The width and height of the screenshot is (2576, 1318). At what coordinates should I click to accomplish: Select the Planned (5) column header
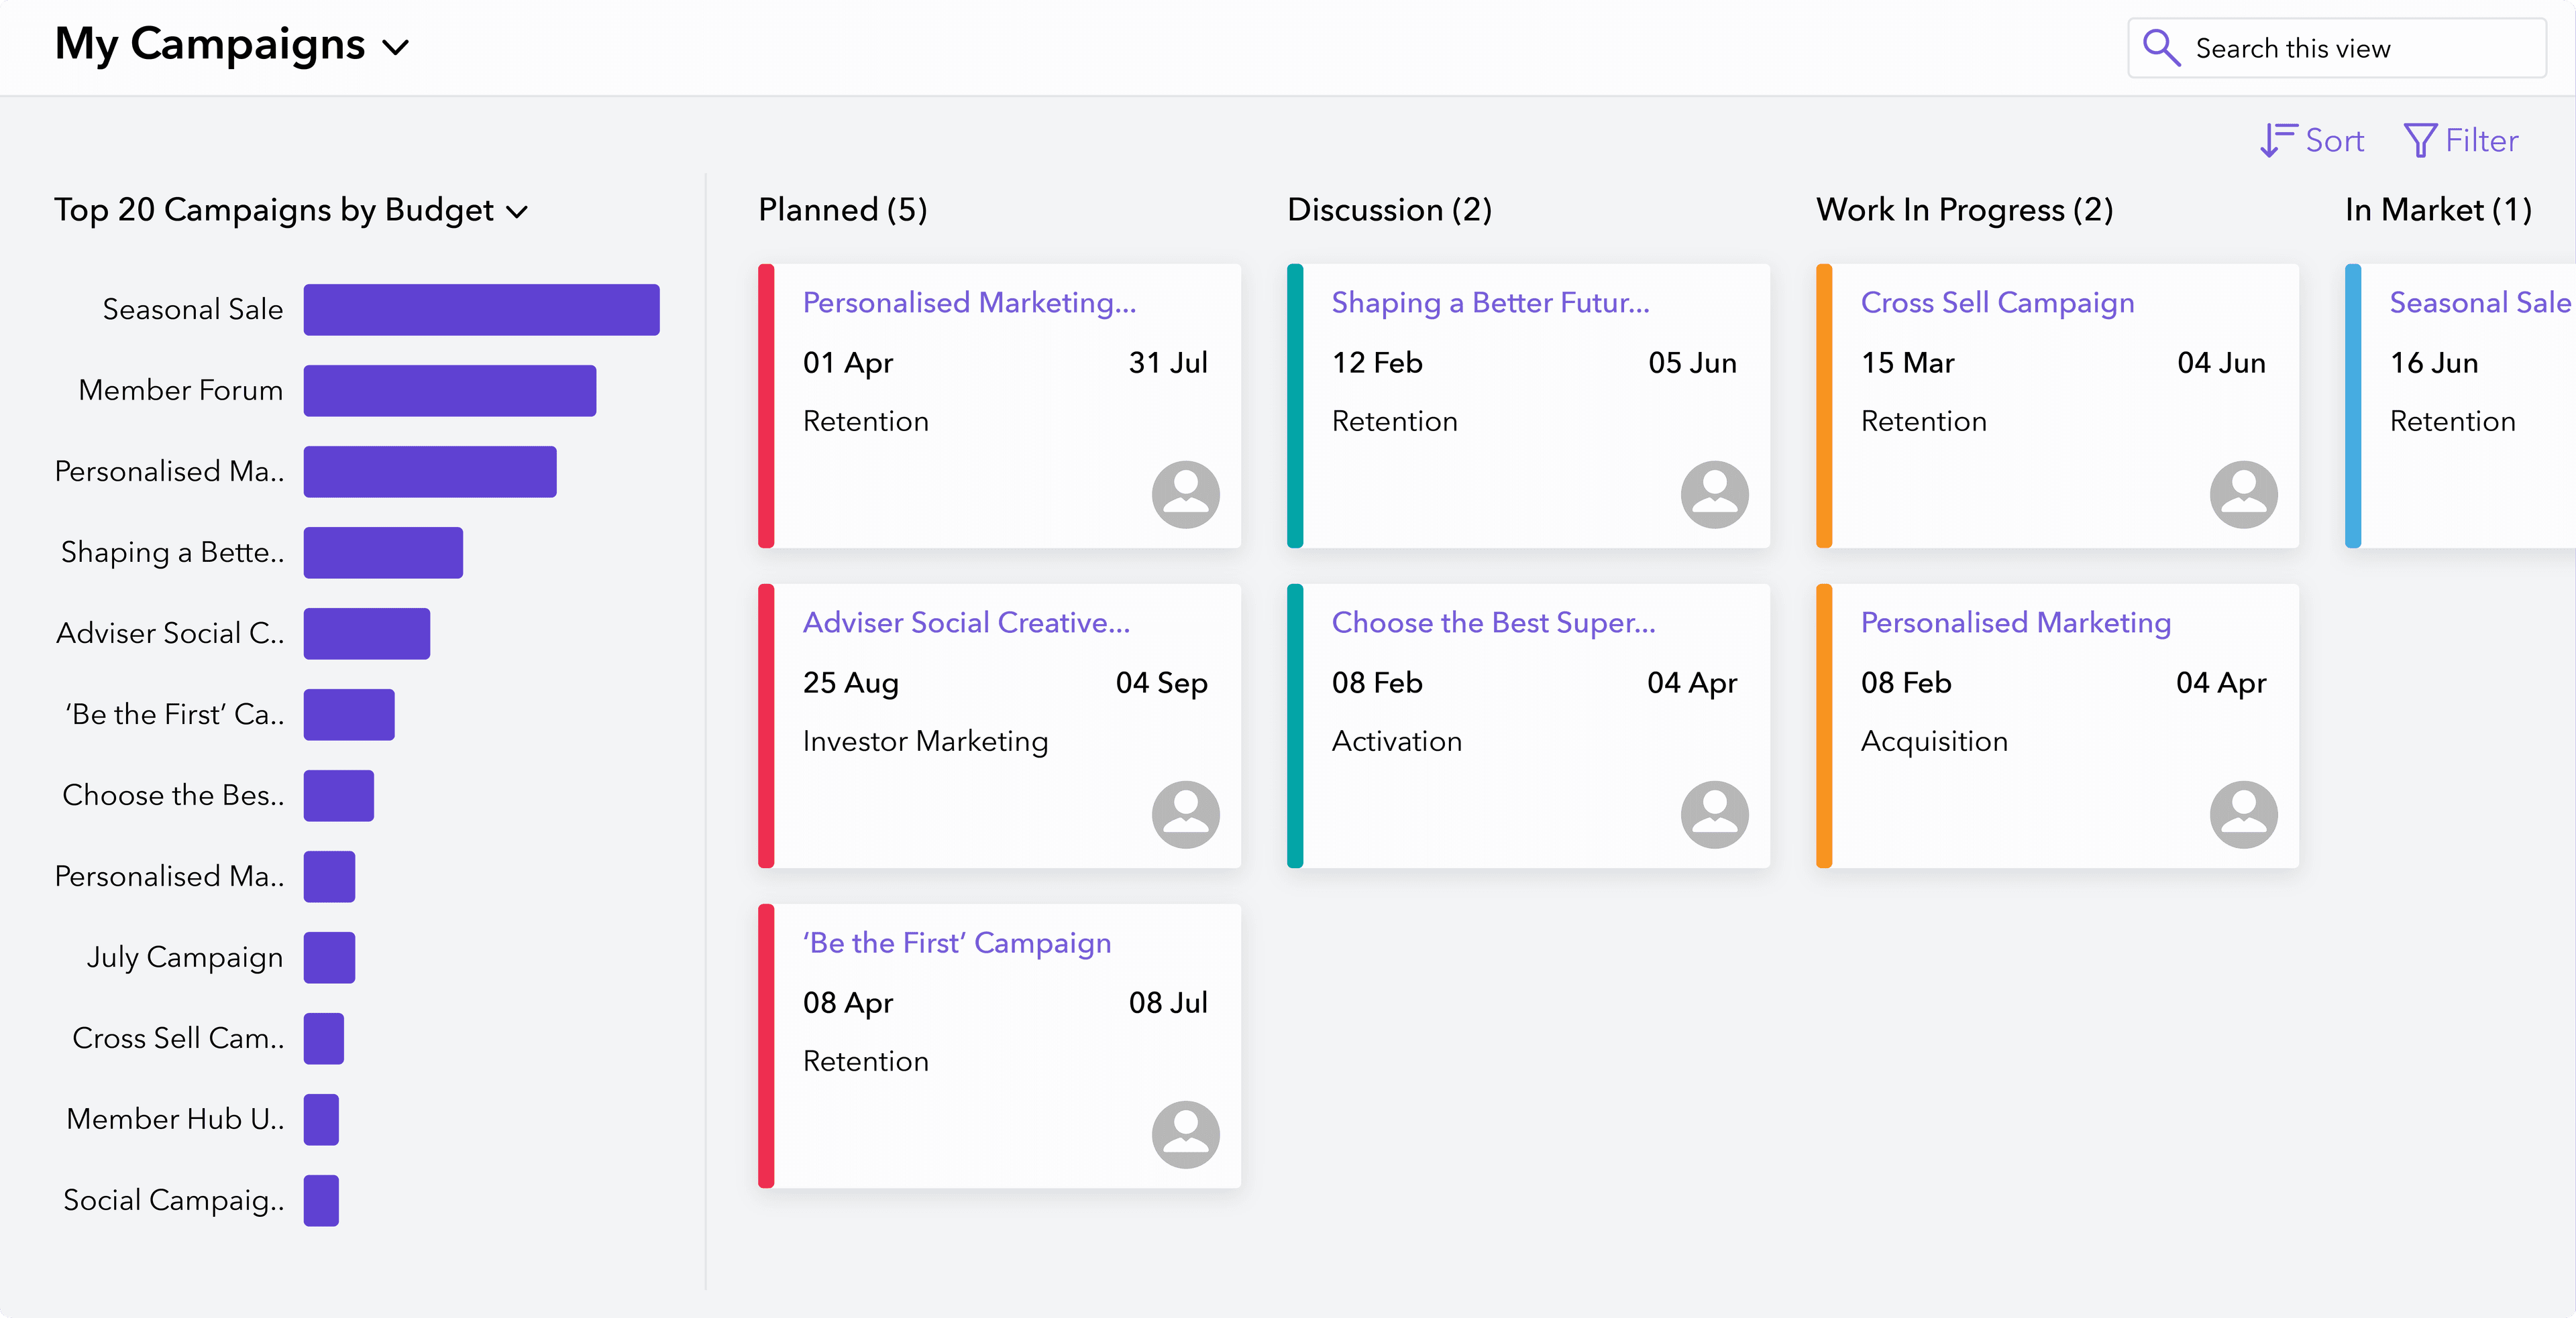click(842, 210)
